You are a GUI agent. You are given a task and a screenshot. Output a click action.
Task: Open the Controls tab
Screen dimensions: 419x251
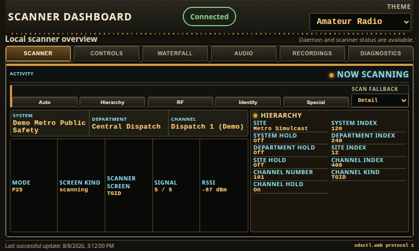106,53
